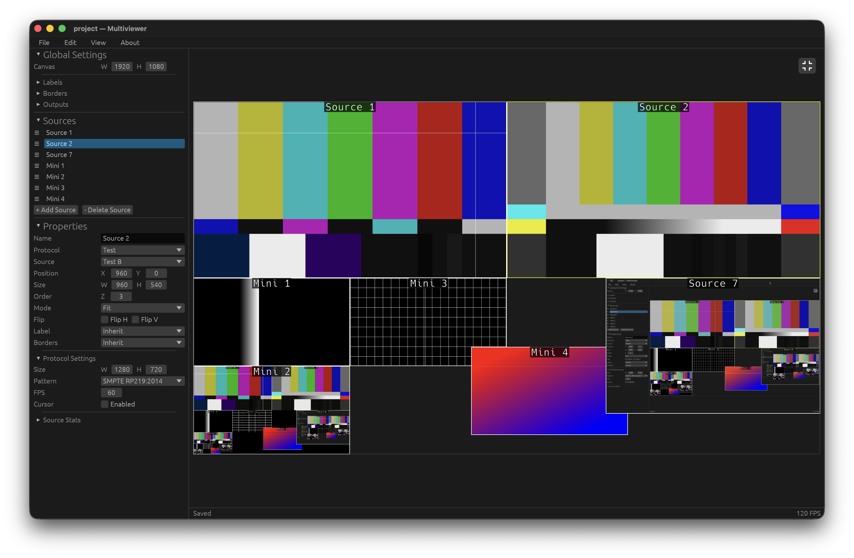Expand the Borders global settings section

52,93
